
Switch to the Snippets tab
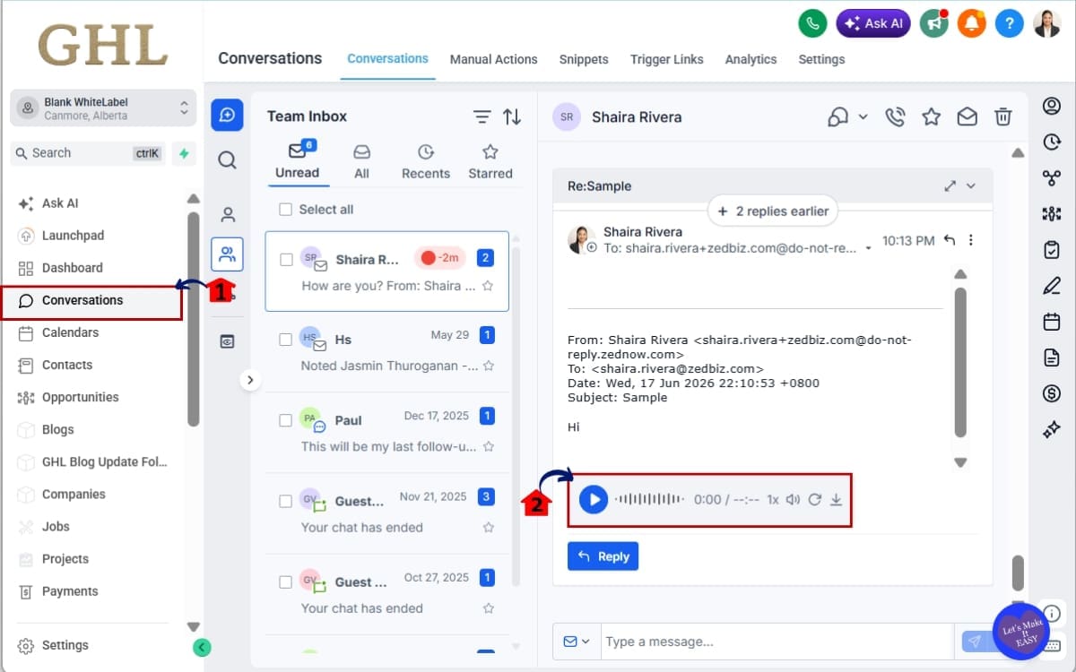pos(584,59)
